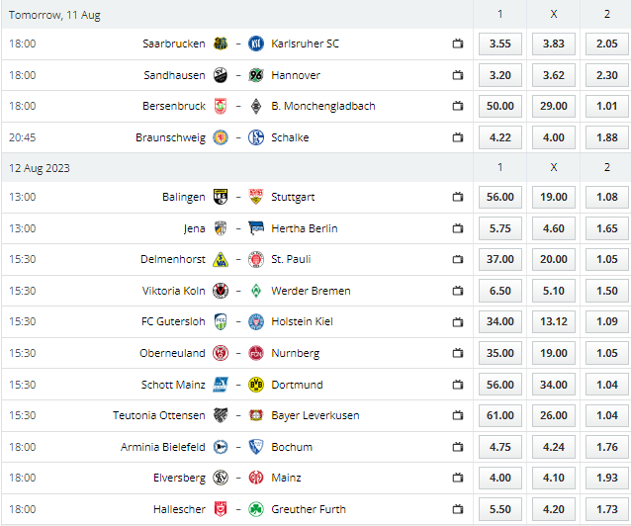Select draw odds 4.60 for Jena match
This screenshot has width=631, height=526.
pos(554,228)
